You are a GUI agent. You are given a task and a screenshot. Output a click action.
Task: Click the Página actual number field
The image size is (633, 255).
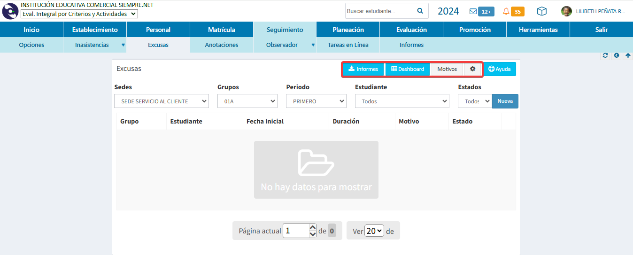click(296, 231)
